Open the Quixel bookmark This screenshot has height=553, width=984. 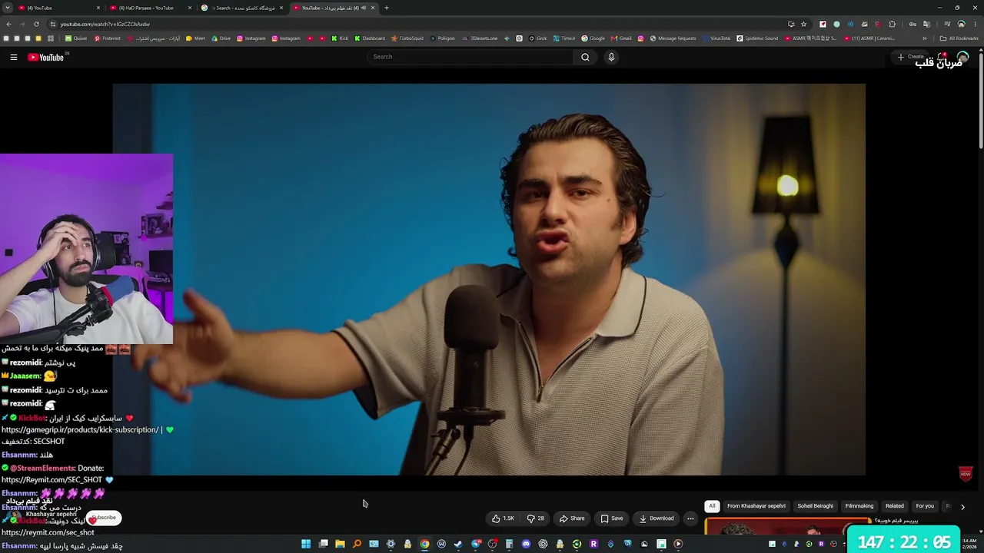[76, 38]
